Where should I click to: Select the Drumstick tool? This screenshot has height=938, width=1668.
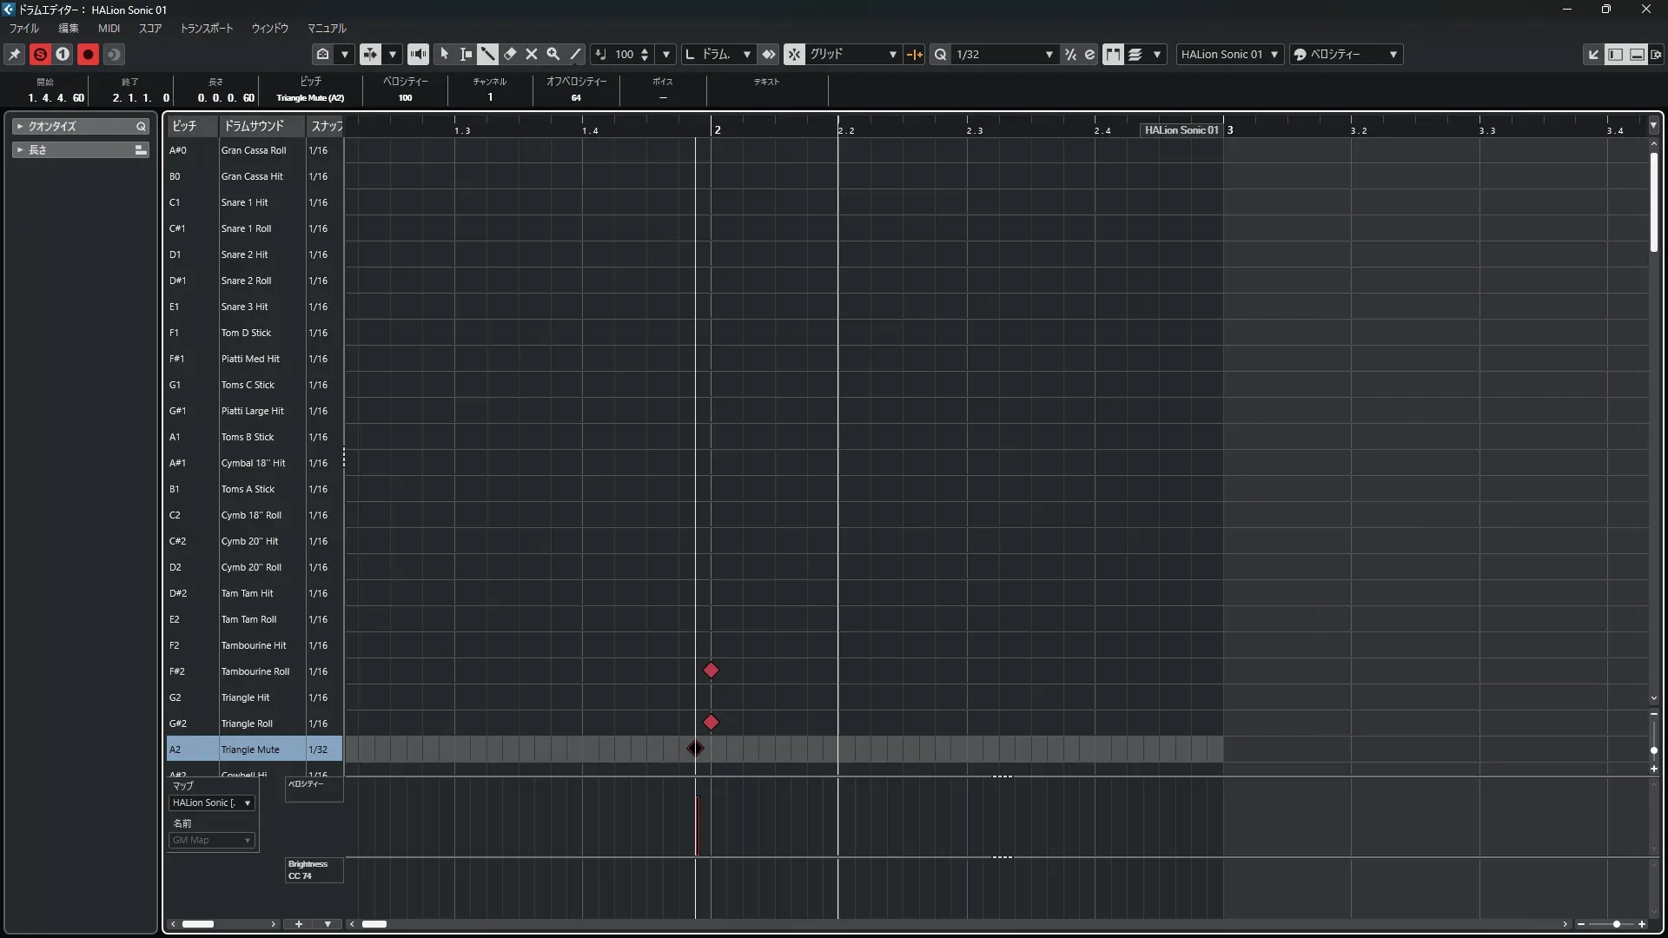click(488, 54)
